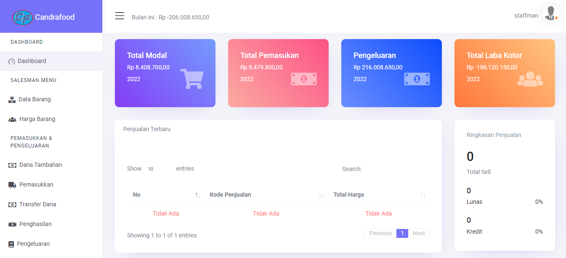Viewport: 566px width, 258px height.
Task: Open the Show entries count dropdown
Action: [x=158, y=169]
